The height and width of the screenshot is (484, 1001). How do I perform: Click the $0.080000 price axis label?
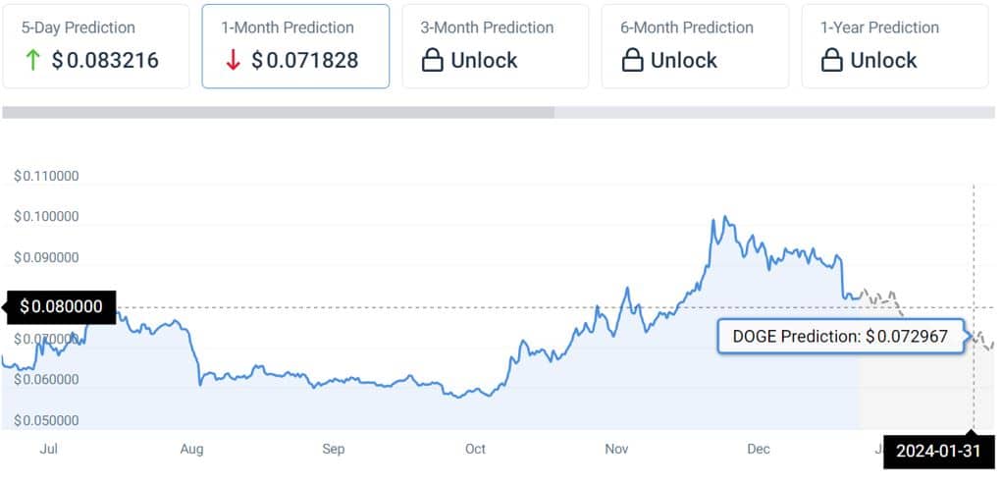61,307
